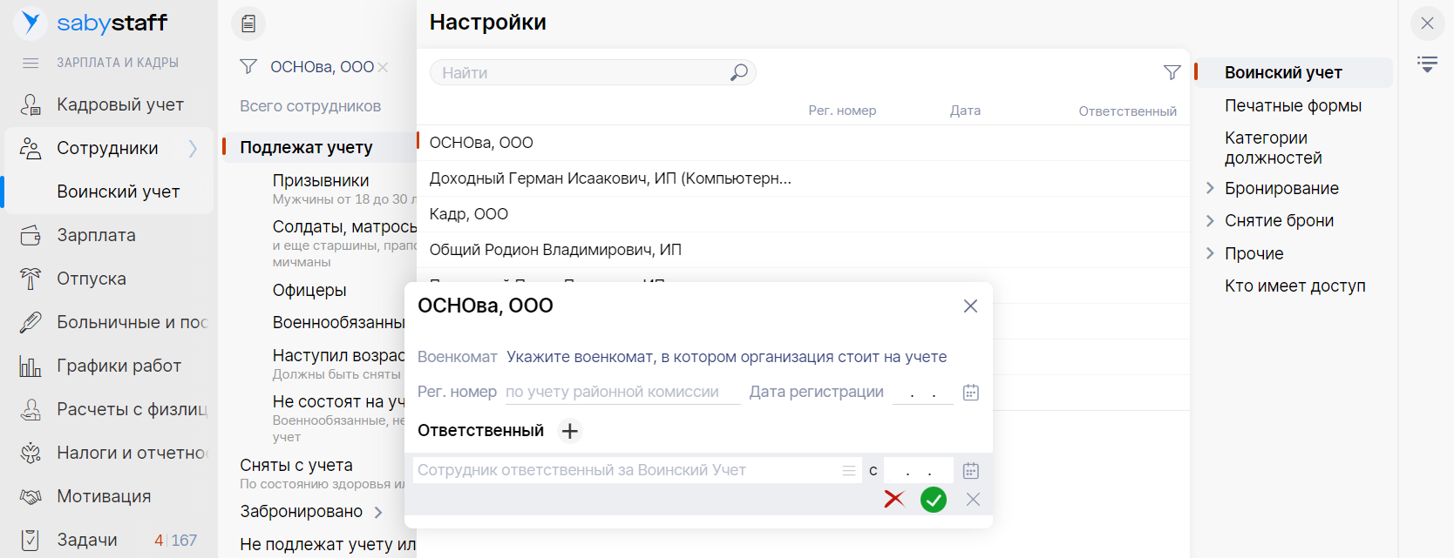Click Укажите военкомат link field
1454x558 pixels.
pos(726,357)
